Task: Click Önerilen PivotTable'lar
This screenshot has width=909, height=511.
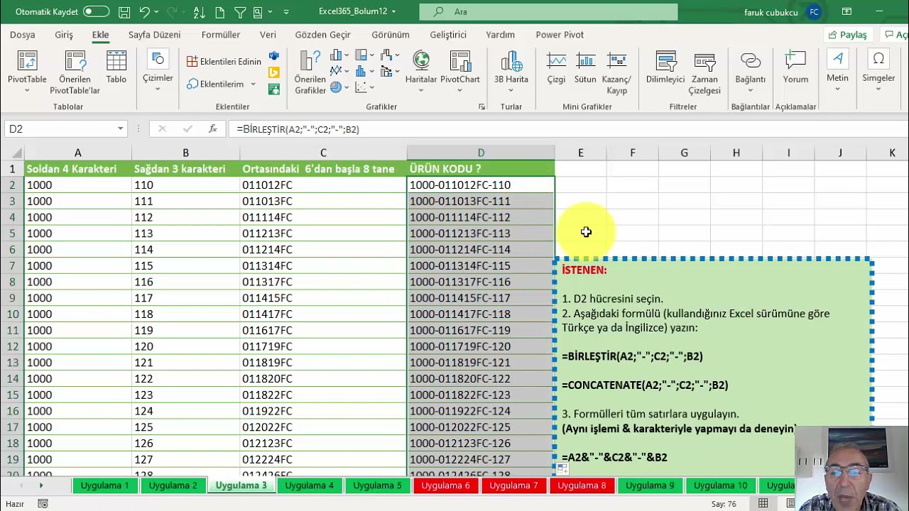Action: [x=75, y=72]
